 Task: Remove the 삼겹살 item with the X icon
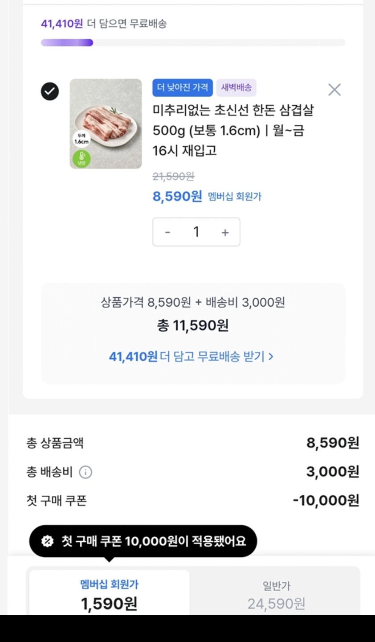(334, 90)
